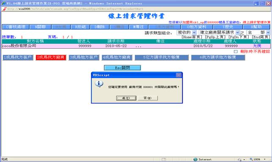The width and height of the screenshot is (272, 162).
Task: Click the 發送人 column header
Action: (x=83, y=41)
